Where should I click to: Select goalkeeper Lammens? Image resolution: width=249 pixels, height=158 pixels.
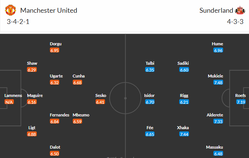13,95
